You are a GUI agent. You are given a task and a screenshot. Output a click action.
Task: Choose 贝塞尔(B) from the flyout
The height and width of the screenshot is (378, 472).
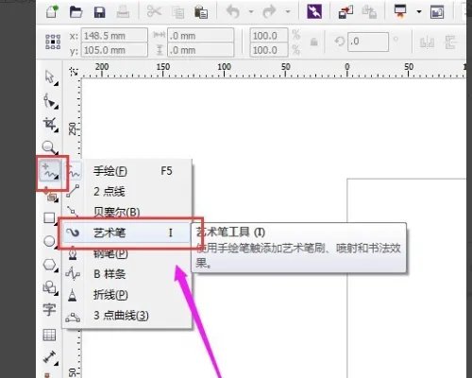coord(127,212)
